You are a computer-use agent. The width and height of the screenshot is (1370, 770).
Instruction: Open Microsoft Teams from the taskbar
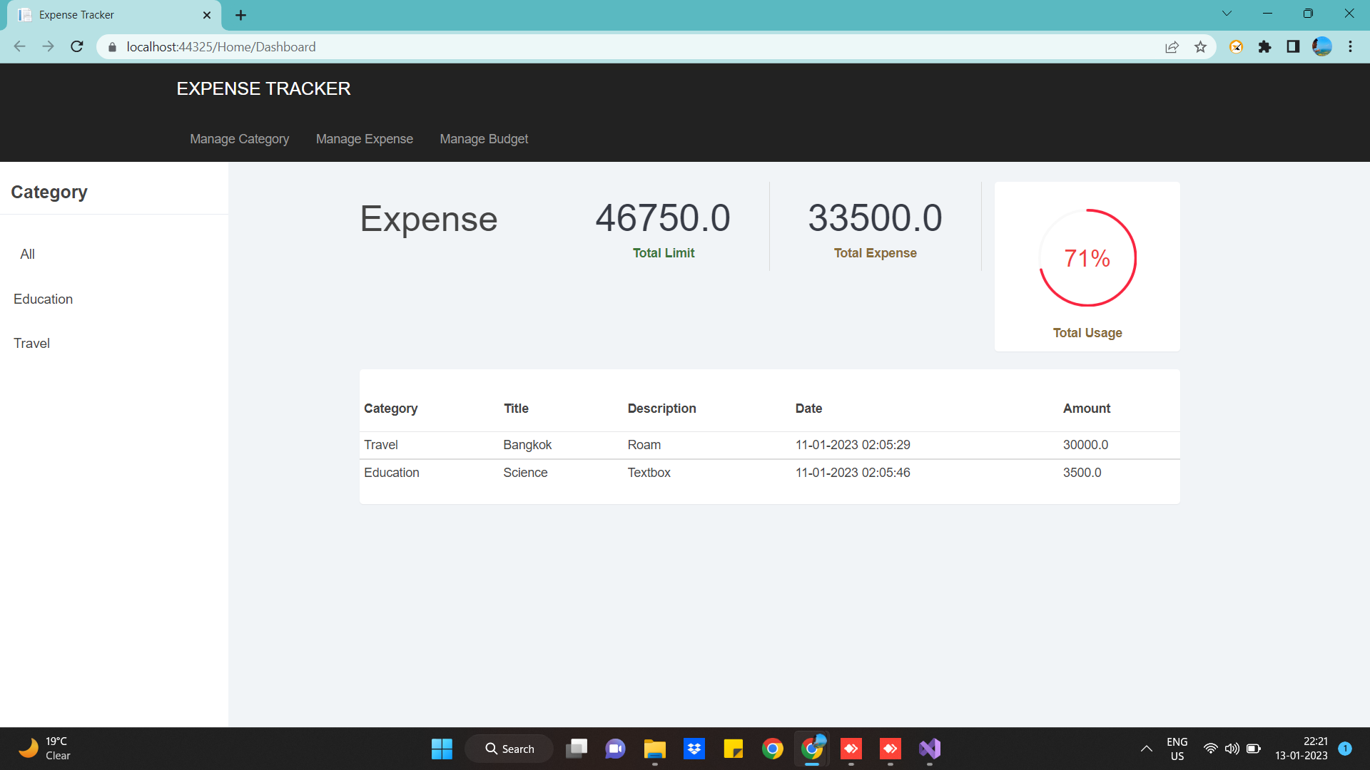coord(615,749)
